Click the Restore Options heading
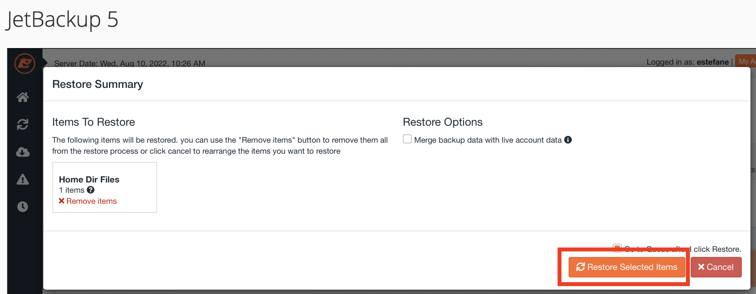Viewport: 756px width, 294px height. point(443,122)
